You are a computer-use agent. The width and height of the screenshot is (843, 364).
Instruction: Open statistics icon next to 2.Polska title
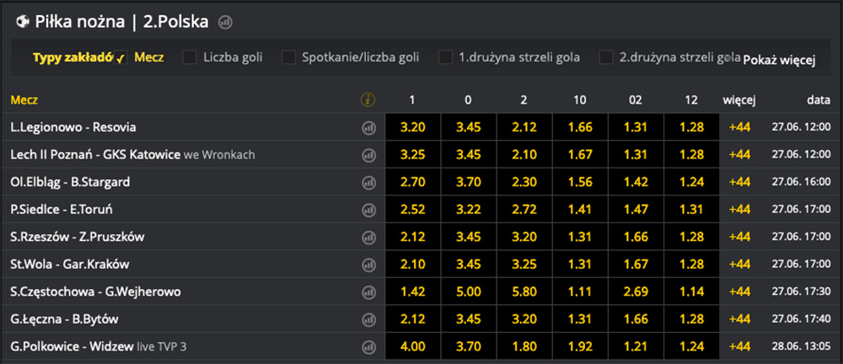225,20
